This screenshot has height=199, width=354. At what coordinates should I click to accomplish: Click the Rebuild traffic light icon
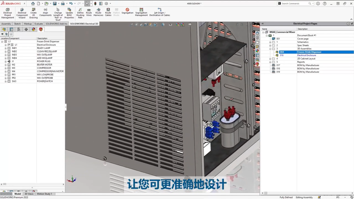coord(95,4)
